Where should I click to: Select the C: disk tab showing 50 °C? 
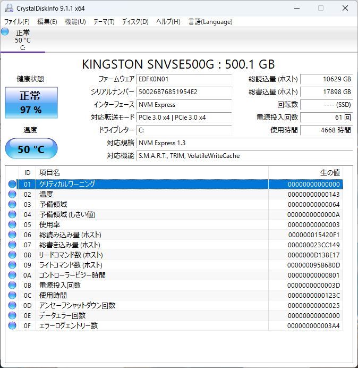(x=22, y=40)
